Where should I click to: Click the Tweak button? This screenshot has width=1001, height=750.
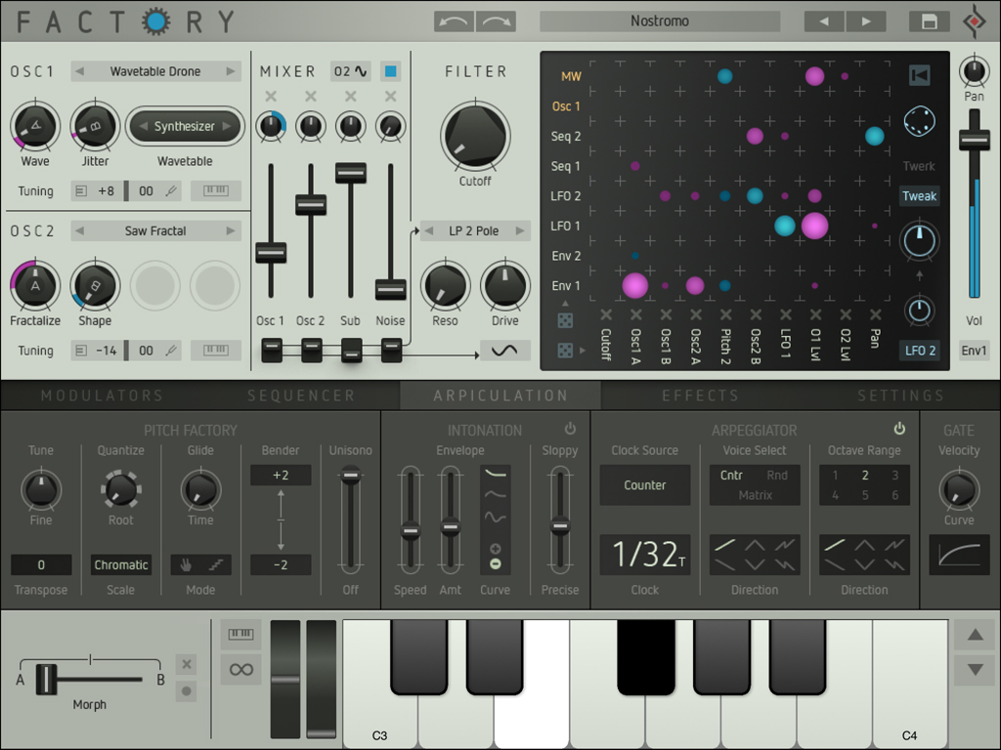pos(919,195)
